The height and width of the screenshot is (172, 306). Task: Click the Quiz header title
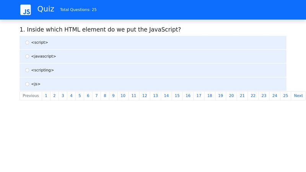click(46, 9)
